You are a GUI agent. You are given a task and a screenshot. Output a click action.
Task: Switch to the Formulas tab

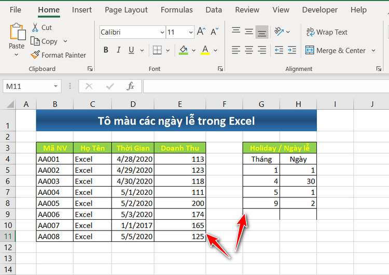coord(177,10)
